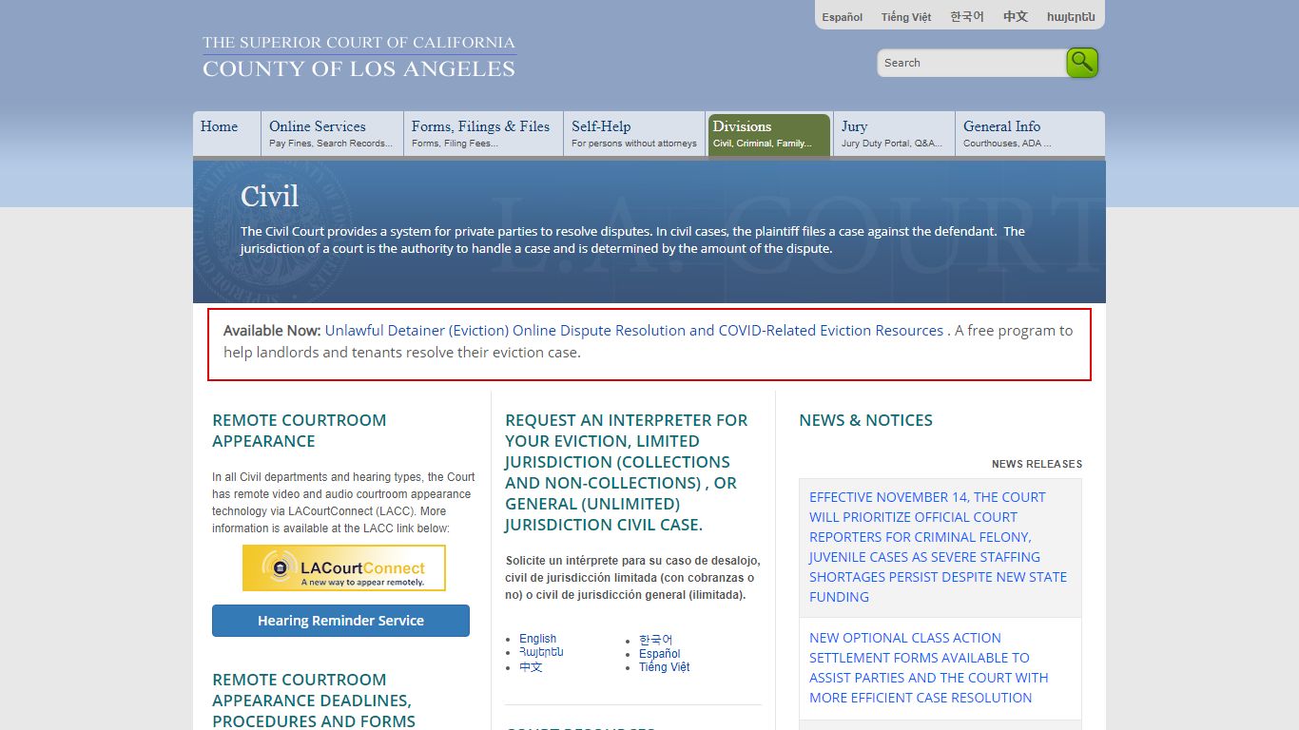Viewport: 1299px width, 730px height.
Task: Open the LACourtConnect logo banner
Action: [x=344, y=567]
